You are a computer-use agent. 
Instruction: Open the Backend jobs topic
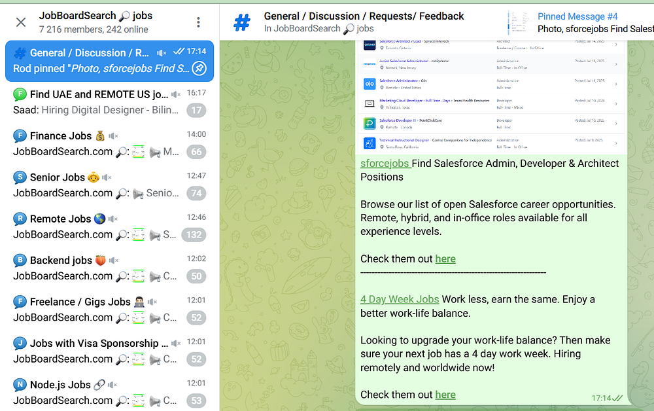click(x=110, y=268)
